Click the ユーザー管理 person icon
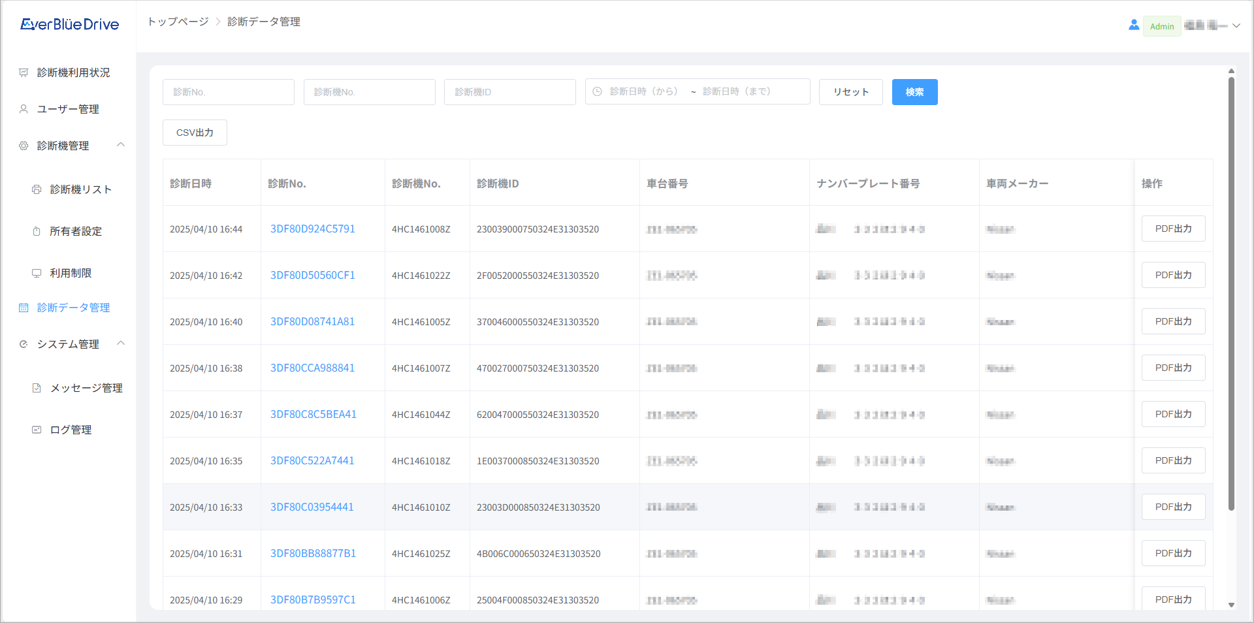The height and width of the screenshot is (623, 1254). pyautogui.click(x=24, y=109)
